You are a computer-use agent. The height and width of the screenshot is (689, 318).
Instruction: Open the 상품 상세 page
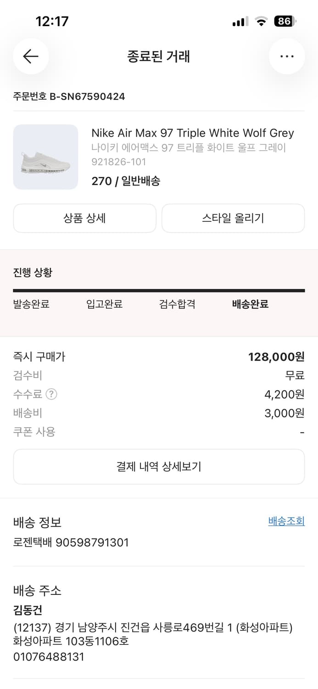point(84,218)
